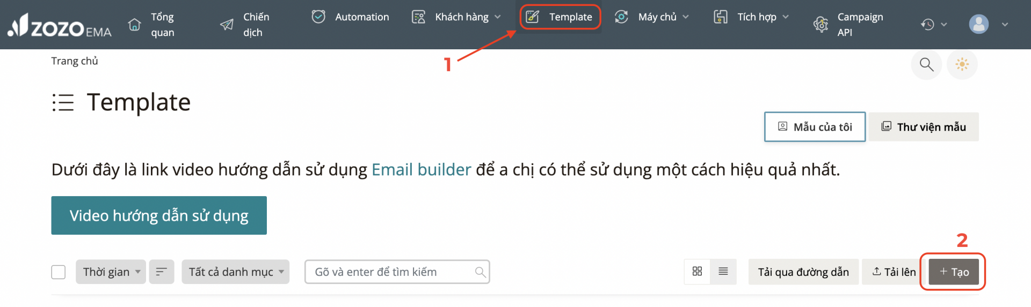Switch to list view
The height and width of the screenshot is (307, 1031).
[723, 272]
